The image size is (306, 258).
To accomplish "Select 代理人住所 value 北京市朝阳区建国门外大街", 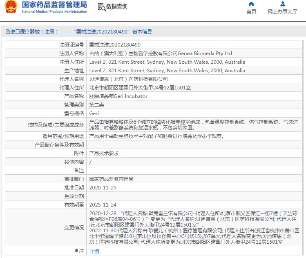I will (x=140, y=87).
